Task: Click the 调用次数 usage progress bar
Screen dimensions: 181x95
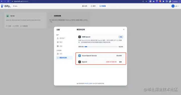Action: pyautogui.click(x=101, y=47)
